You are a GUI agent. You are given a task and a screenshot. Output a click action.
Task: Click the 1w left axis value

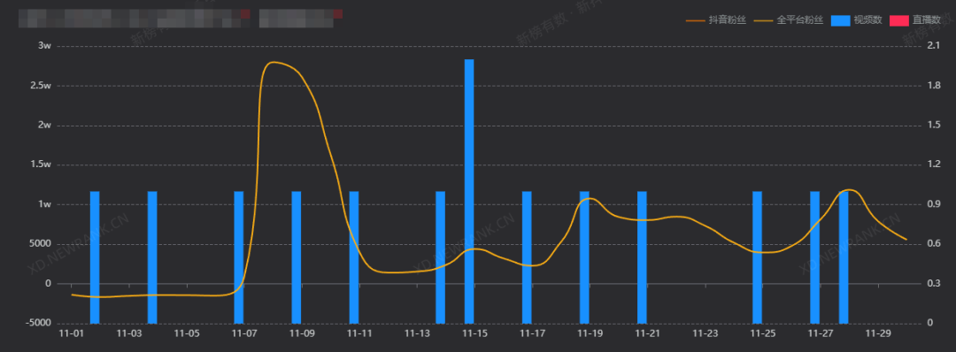pyautogui.click(x=44, y=204)
